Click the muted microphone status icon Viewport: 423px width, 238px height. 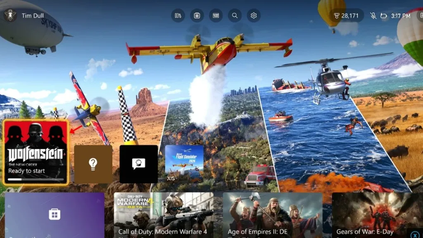373,16
